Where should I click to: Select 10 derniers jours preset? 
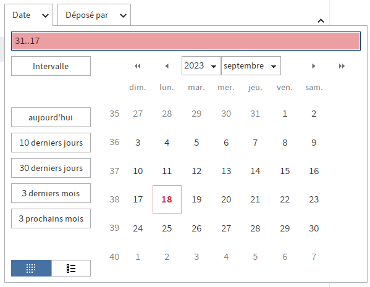[51, 143]
